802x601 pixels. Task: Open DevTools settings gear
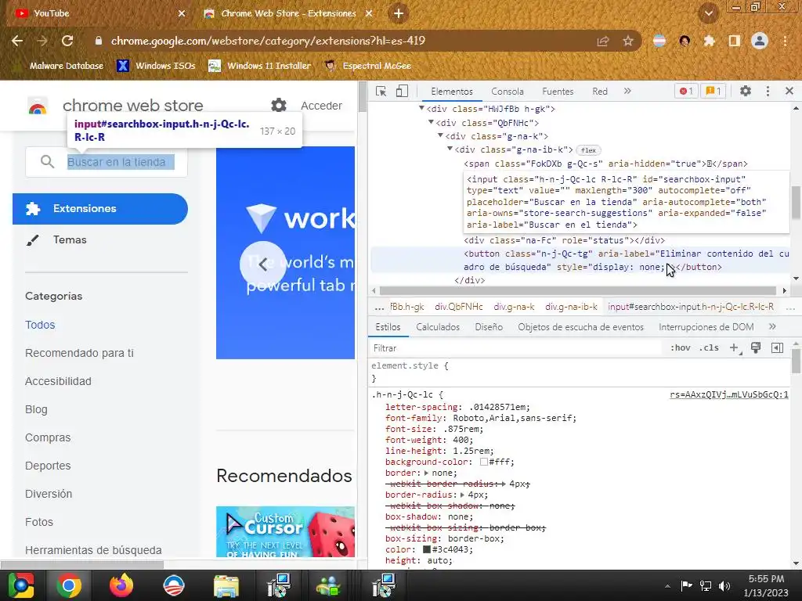[x=746, y=91]
